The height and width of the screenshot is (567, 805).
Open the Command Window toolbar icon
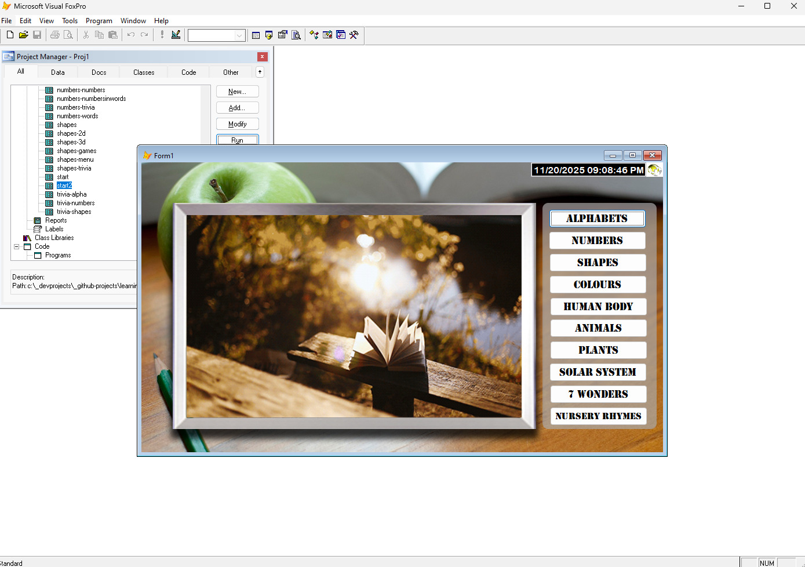pyautogui.click(x=256, y=35)
